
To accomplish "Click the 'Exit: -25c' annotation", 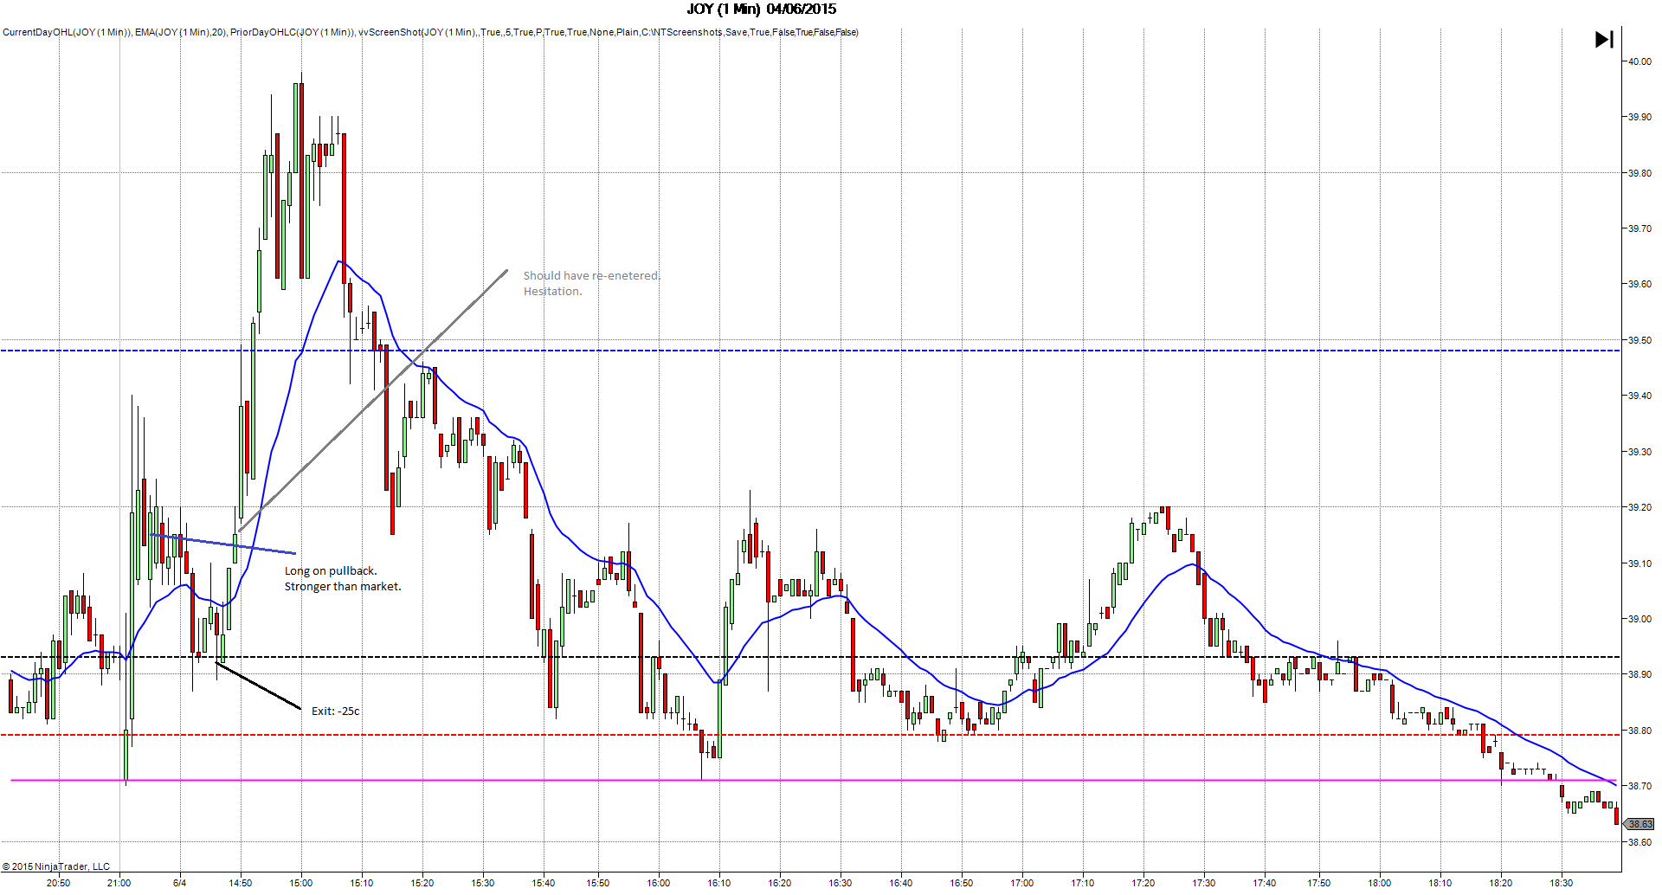I will [x=336, y=711].
